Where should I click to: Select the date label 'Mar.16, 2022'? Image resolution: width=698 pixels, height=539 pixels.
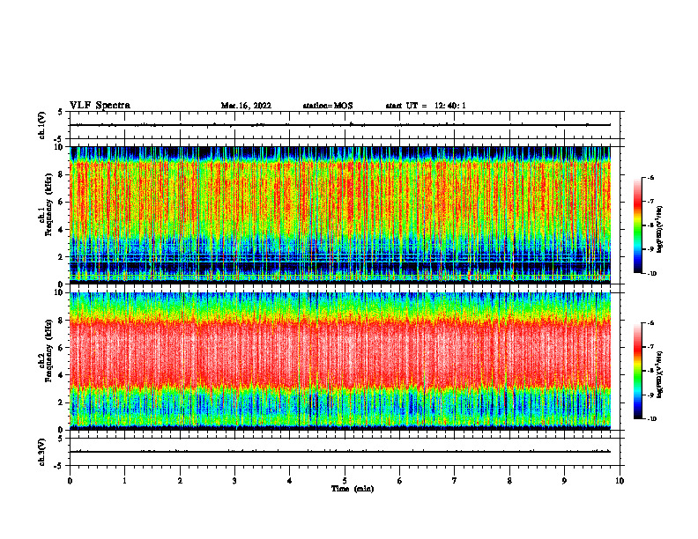tap(246, 106)
